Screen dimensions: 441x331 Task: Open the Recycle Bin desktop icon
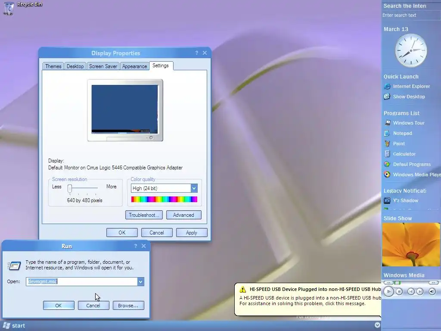click(x=9, y=8)
